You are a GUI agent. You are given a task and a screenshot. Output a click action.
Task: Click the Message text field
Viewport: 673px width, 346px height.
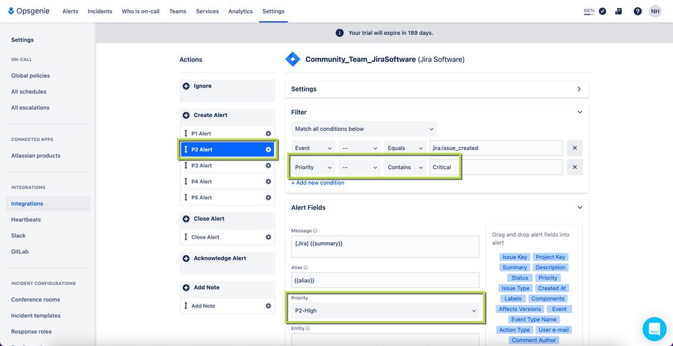coord(385,246)
